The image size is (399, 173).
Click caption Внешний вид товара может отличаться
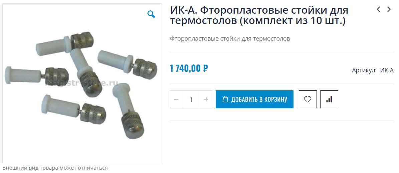tap(55, 168)
